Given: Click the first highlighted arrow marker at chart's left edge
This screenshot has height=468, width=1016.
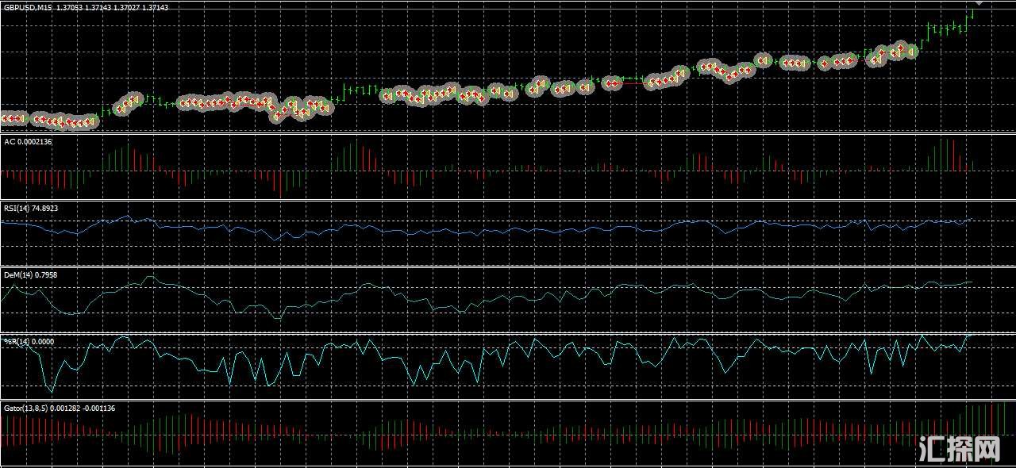Looking at the screenshot, I should (5, 119).
